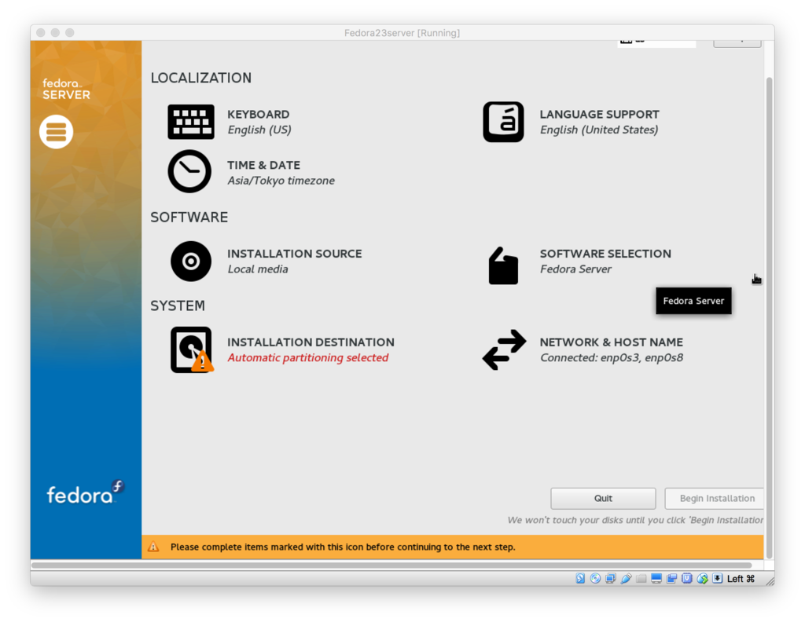Click the VirtualBox mouse integration status icon
The height and width of the screenshot is (622, 805).
(702, 579)
